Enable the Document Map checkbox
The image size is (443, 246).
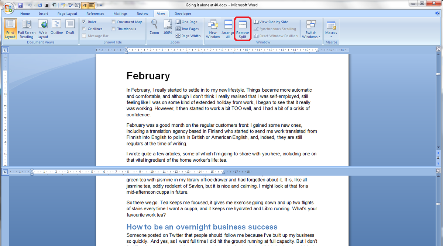[114, 22]
